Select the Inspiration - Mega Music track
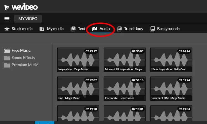Viewport: 207px width, 124px height. (x=78, y=60)
